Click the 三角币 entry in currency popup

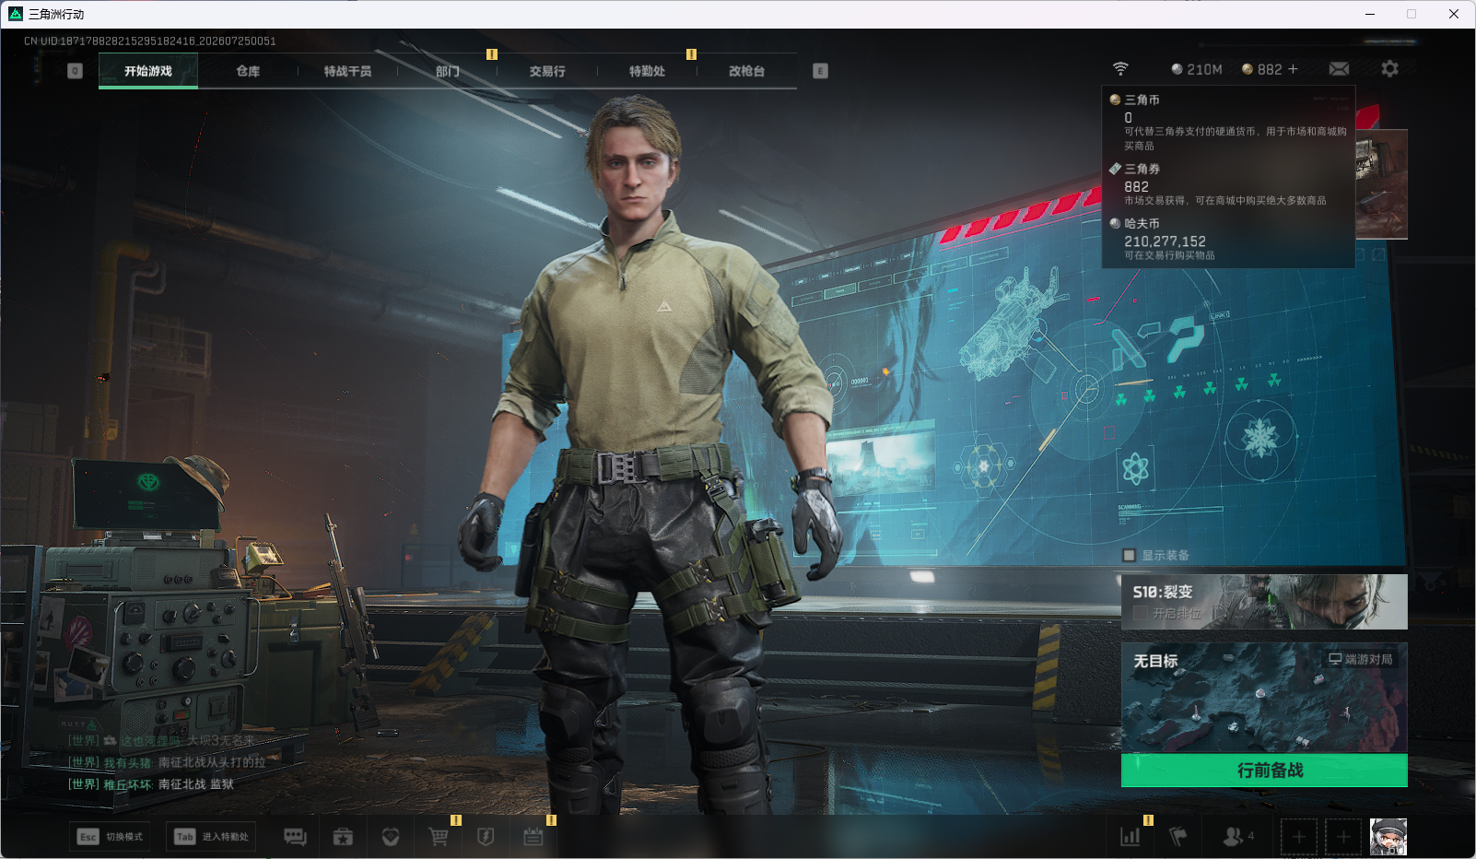pos(1228,122)
